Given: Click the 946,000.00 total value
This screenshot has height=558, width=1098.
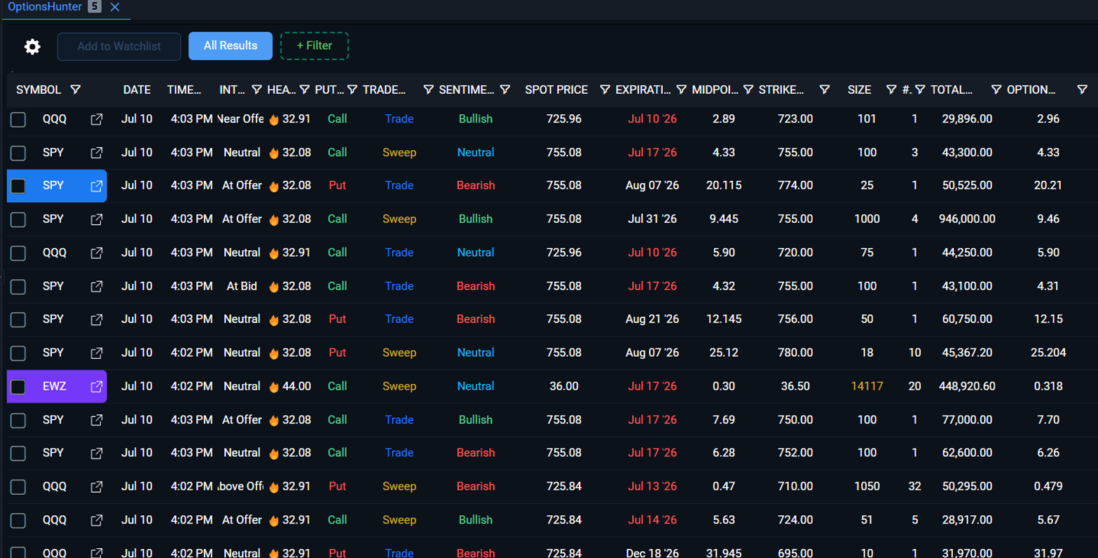Looking at the screenshot, I should (x=967, y=219).
